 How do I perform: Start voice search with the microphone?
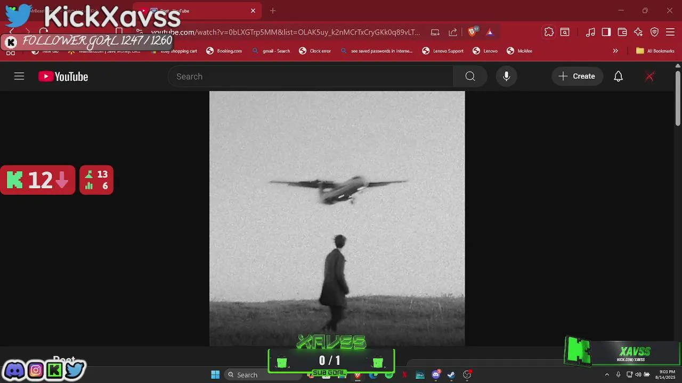pos(506,76)
